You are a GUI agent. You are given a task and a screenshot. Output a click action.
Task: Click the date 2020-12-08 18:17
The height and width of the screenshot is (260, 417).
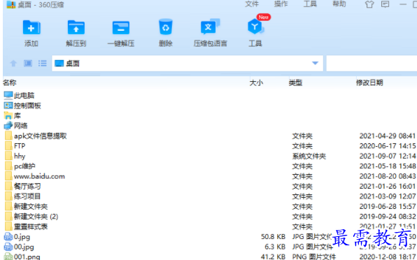pos(388,257)
